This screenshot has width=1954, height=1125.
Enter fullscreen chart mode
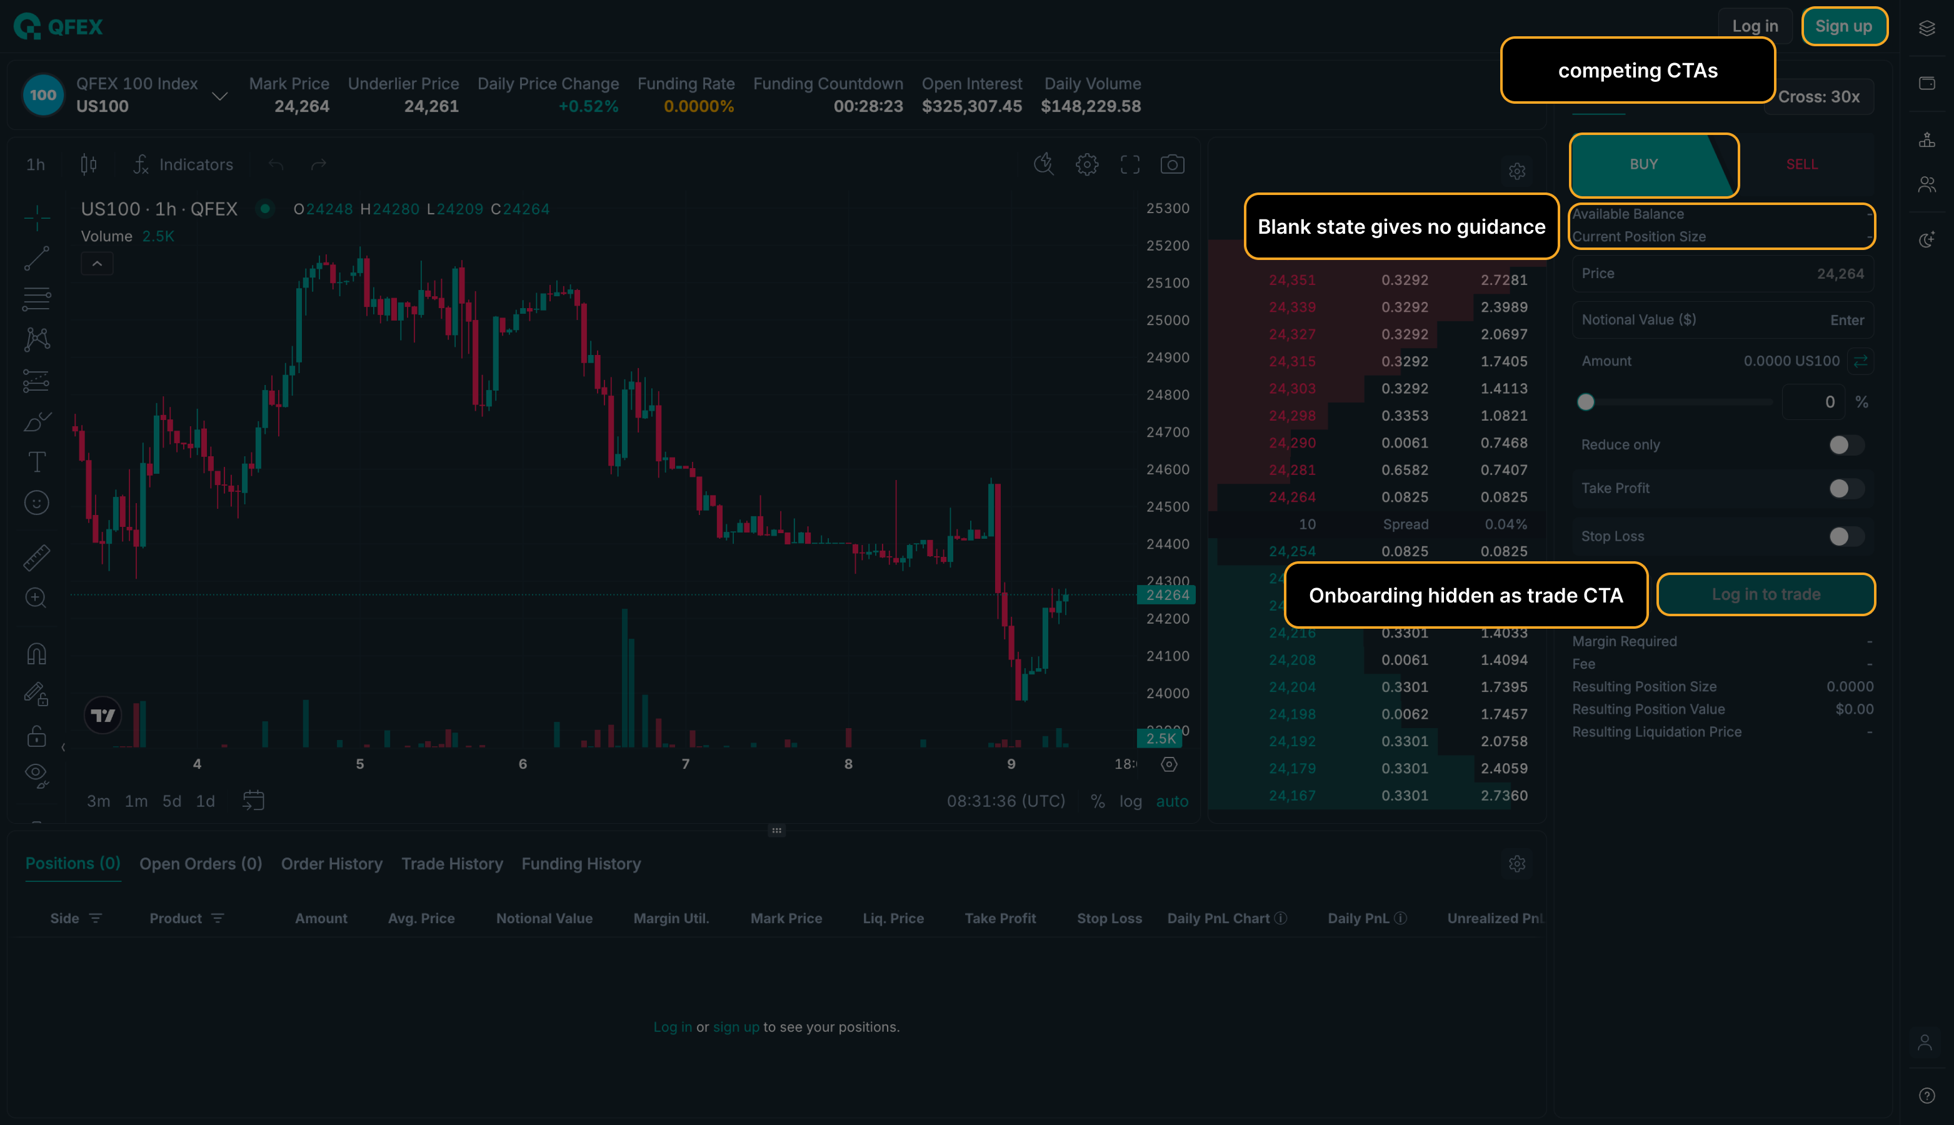pyautogui.click(x=1130, y=164)
